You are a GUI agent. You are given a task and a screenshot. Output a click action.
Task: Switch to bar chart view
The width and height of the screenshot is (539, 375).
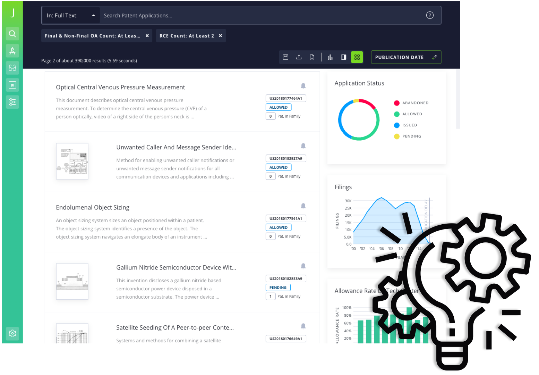(x=330, y=57)
